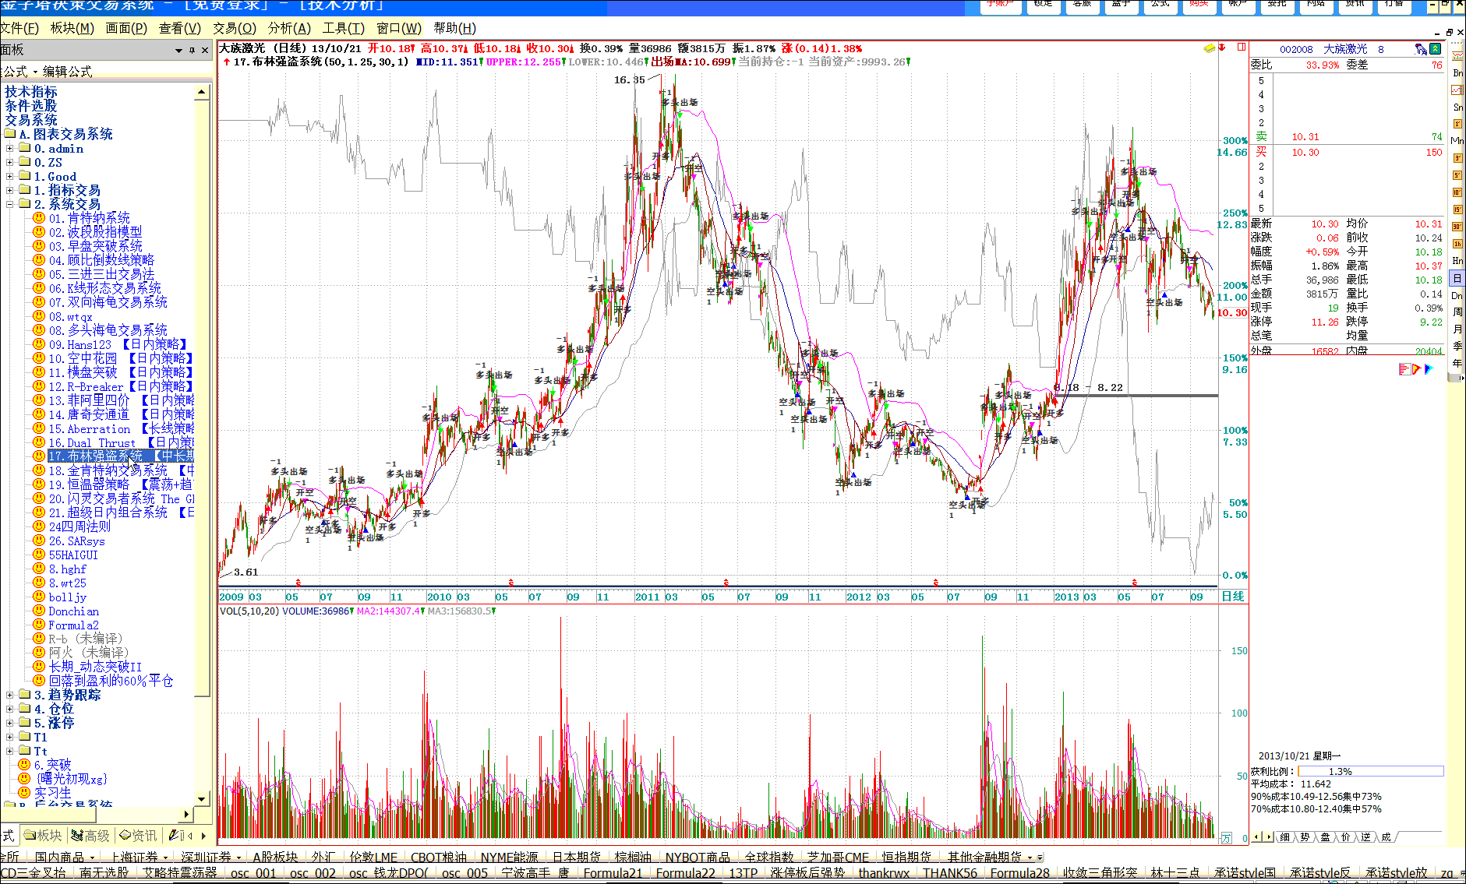
Task: Open the 文件(F) menu
Action: [x=19, y=28]
